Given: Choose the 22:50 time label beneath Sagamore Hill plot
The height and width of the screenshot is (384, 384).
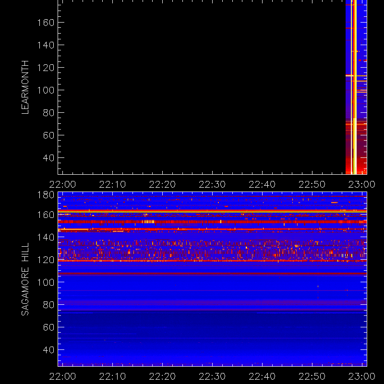Looking at the screenshot, I should click(x=312, y=376).
